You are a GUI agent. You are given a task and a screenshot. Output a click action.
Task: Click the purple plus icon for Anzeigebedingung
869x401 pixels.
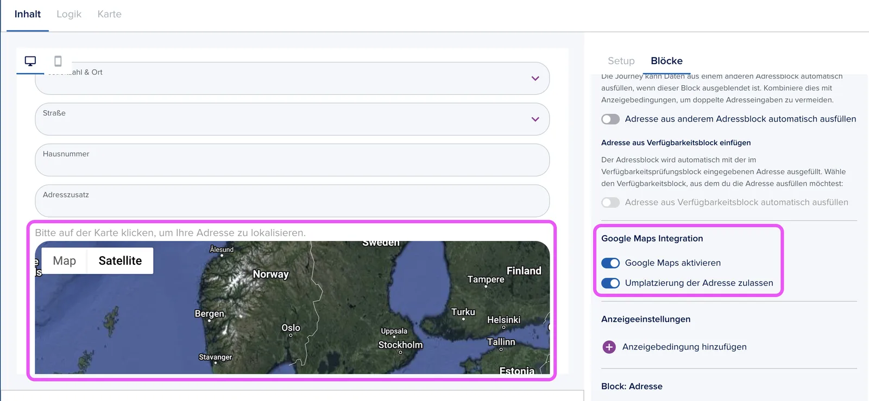tap(609, 347)
